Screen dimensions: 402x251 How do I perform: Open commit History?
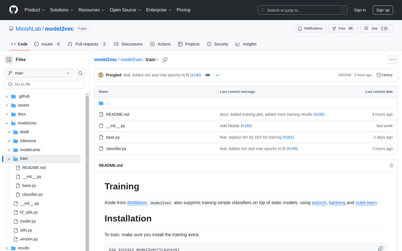384,75
